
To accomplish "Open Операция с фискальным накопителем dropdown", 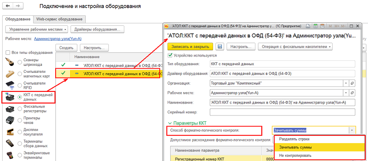I will [296, 47].
